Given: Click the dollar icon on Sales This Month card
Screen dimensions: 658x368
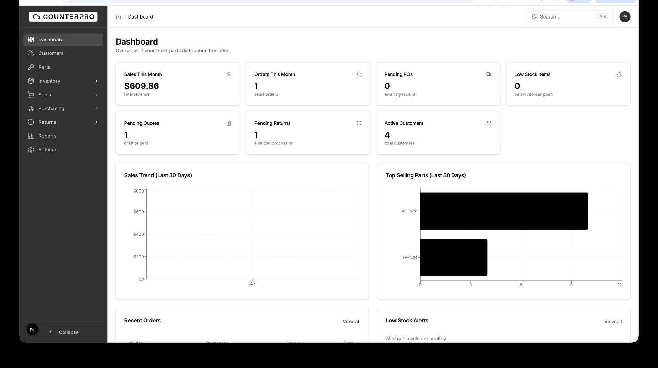Looking at the screenshot, I should (229, 74).
